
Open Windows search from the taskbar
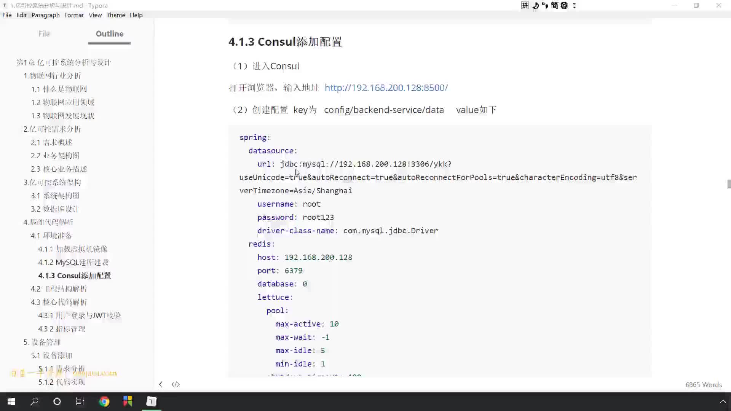34,401
